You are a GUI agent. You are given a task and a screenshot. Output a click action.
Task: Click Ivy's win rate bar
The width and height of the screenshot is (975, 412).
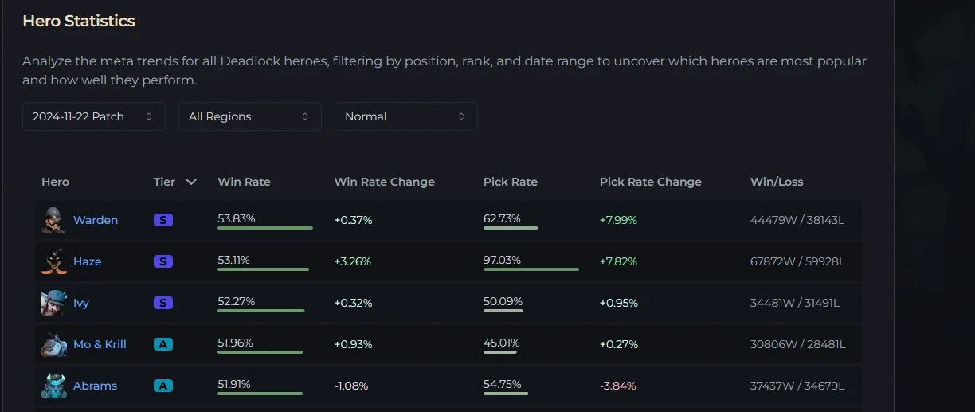(260, 311)
